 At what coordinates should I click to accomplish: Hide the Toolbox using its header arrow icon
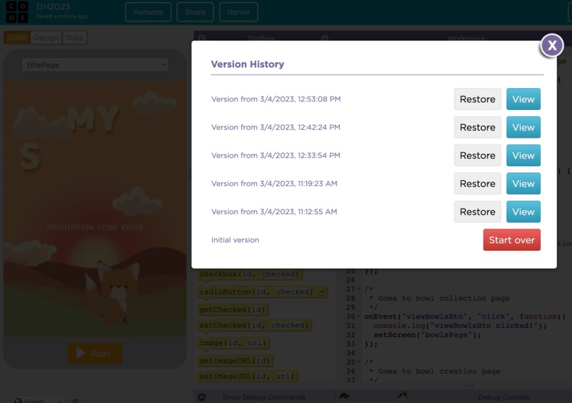coord(202,38)
